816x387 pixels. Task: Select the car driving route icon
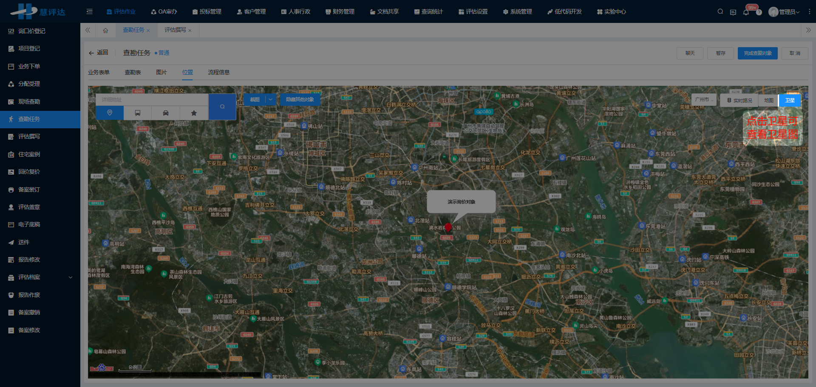[x=166, y=113]
